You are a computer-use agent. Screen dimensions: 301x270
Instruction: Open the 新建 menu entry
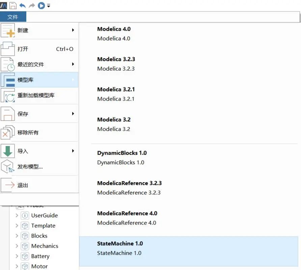pyautogui.click(x=39, y=30)
